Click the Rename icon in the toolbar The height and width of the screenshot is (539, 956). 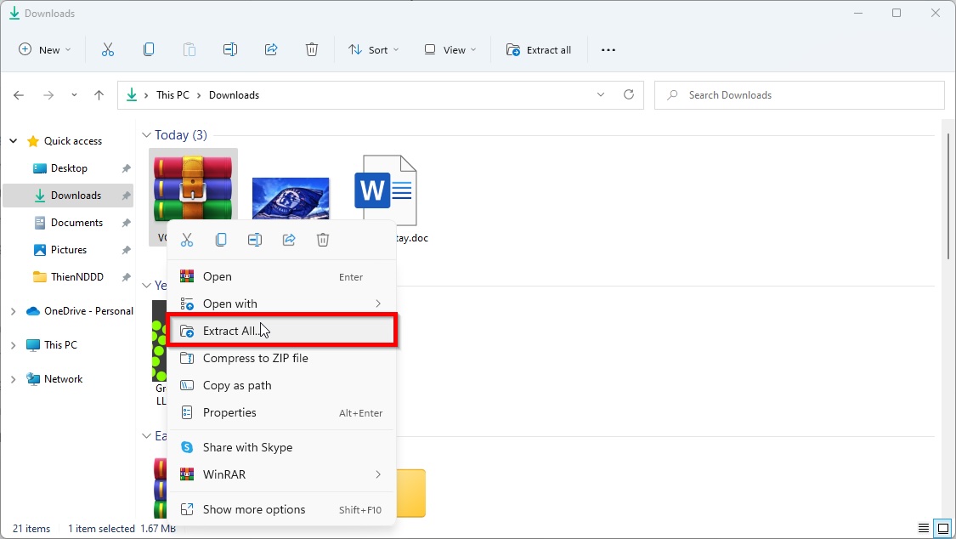point(229,50)
